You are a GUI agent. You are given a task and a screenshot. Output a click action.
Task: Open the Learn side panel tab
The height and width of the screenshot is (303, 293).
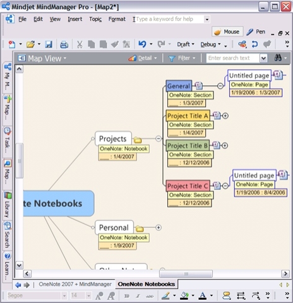coord(8,266)
